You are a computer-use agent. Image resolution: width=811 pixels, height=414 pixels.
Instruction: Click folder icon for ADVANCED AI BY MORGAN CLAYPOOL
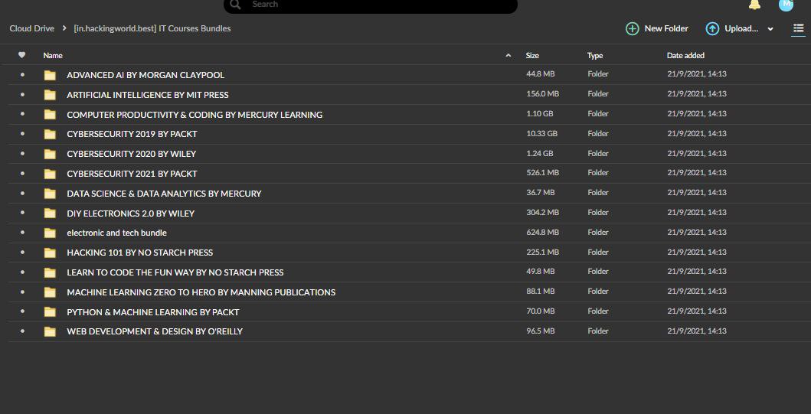(50, 76)
